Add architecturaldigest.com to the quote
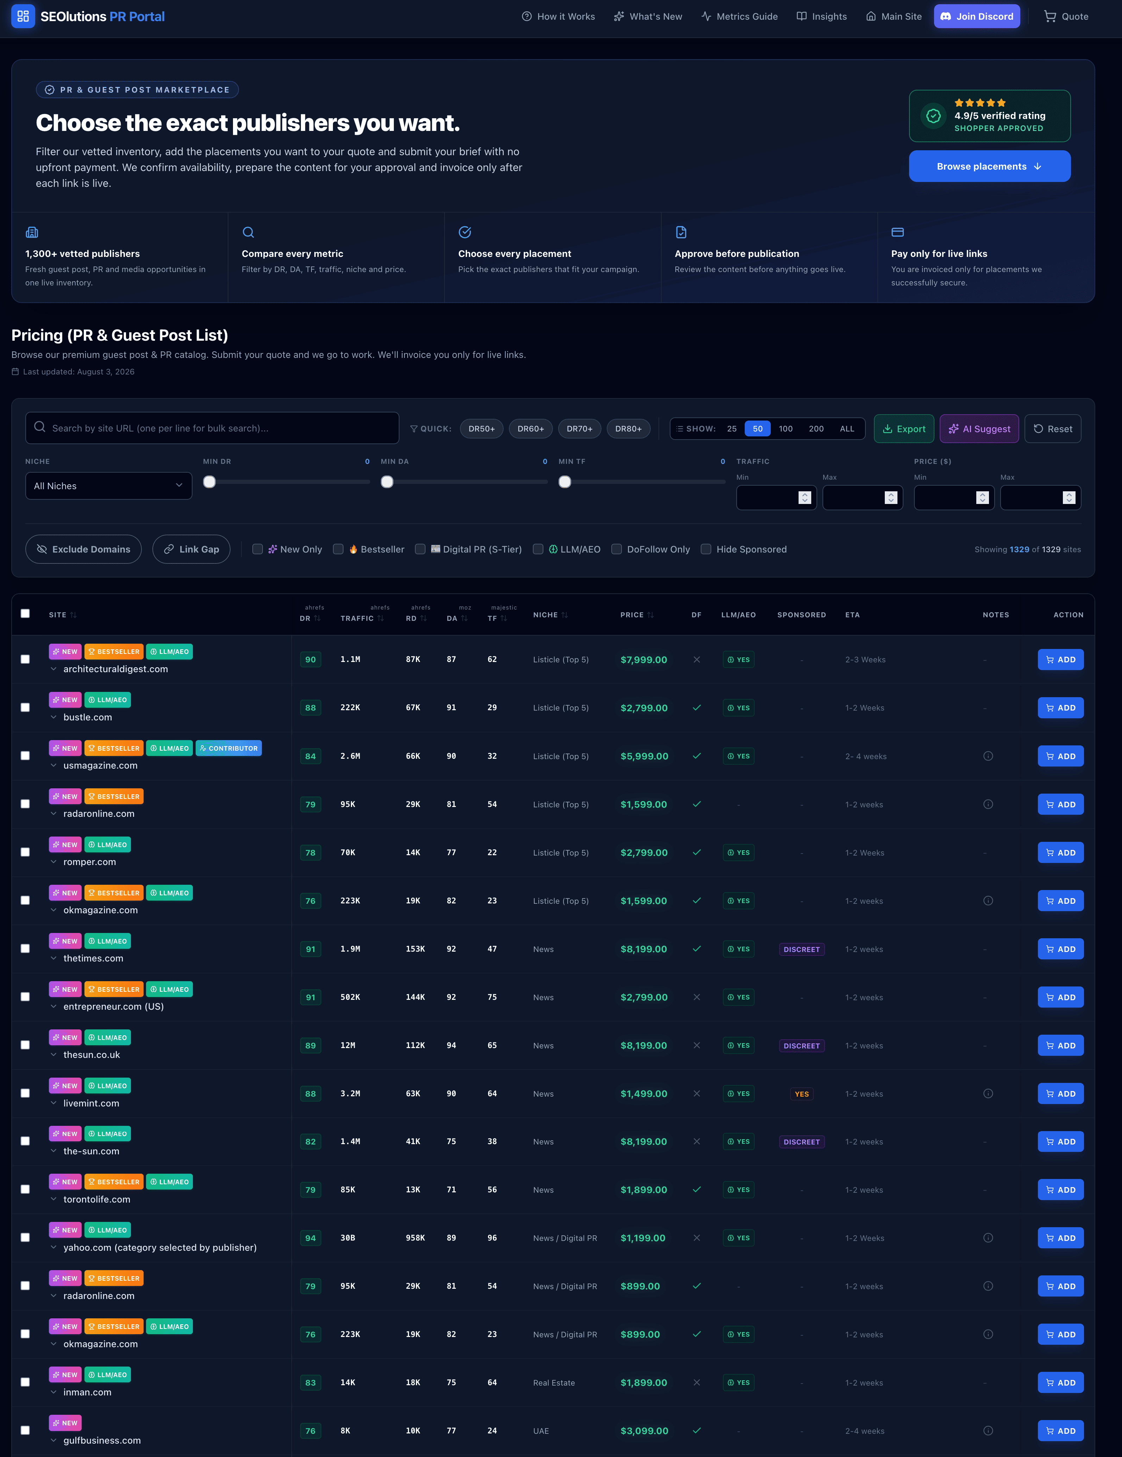Screen dimensions: 1122x1457 tap(1061, 660)
